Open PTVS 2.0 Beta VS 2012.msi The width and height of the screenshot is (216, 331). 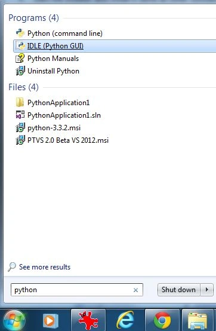[68, 140]
